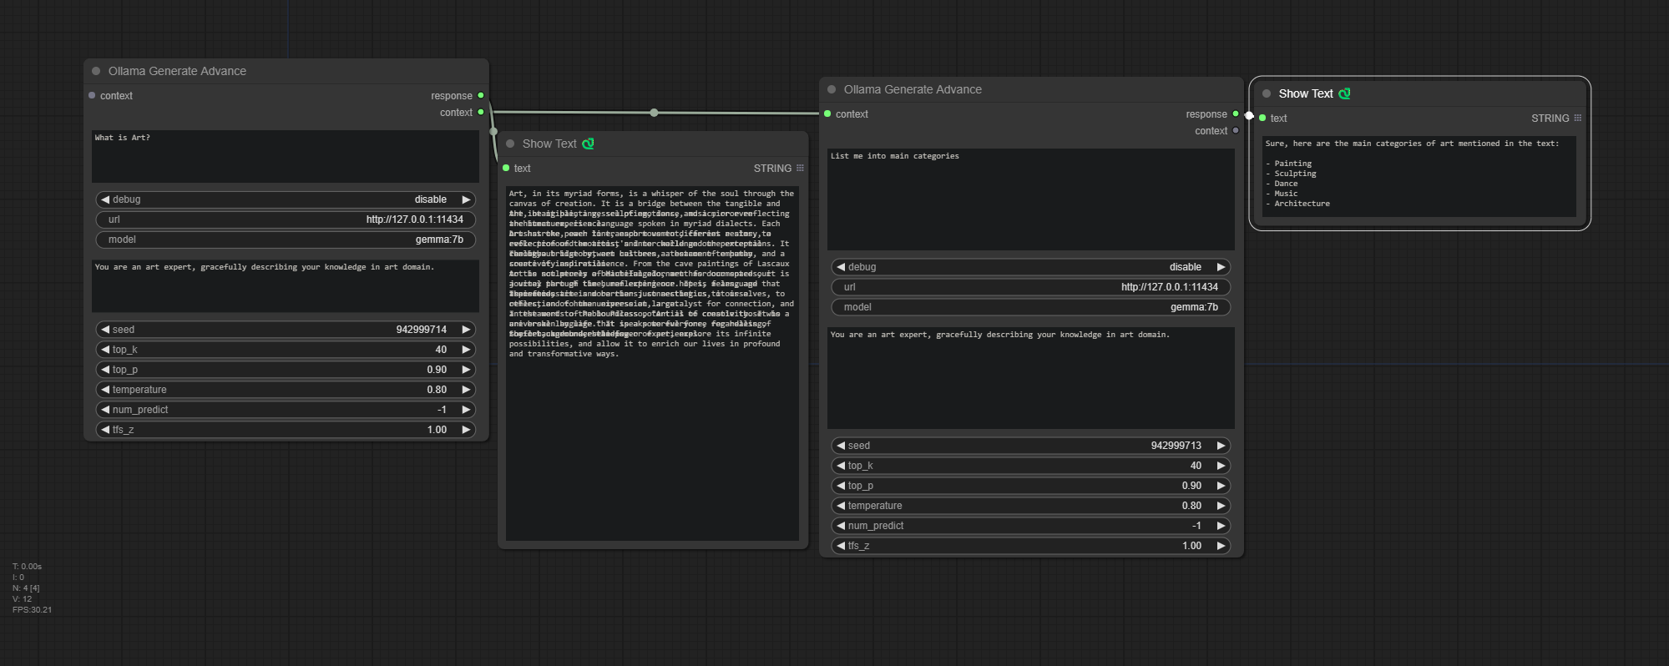Decrease temperature on right Ollama node
This screenshot has width=1669, height=666.
coord(841,506)
